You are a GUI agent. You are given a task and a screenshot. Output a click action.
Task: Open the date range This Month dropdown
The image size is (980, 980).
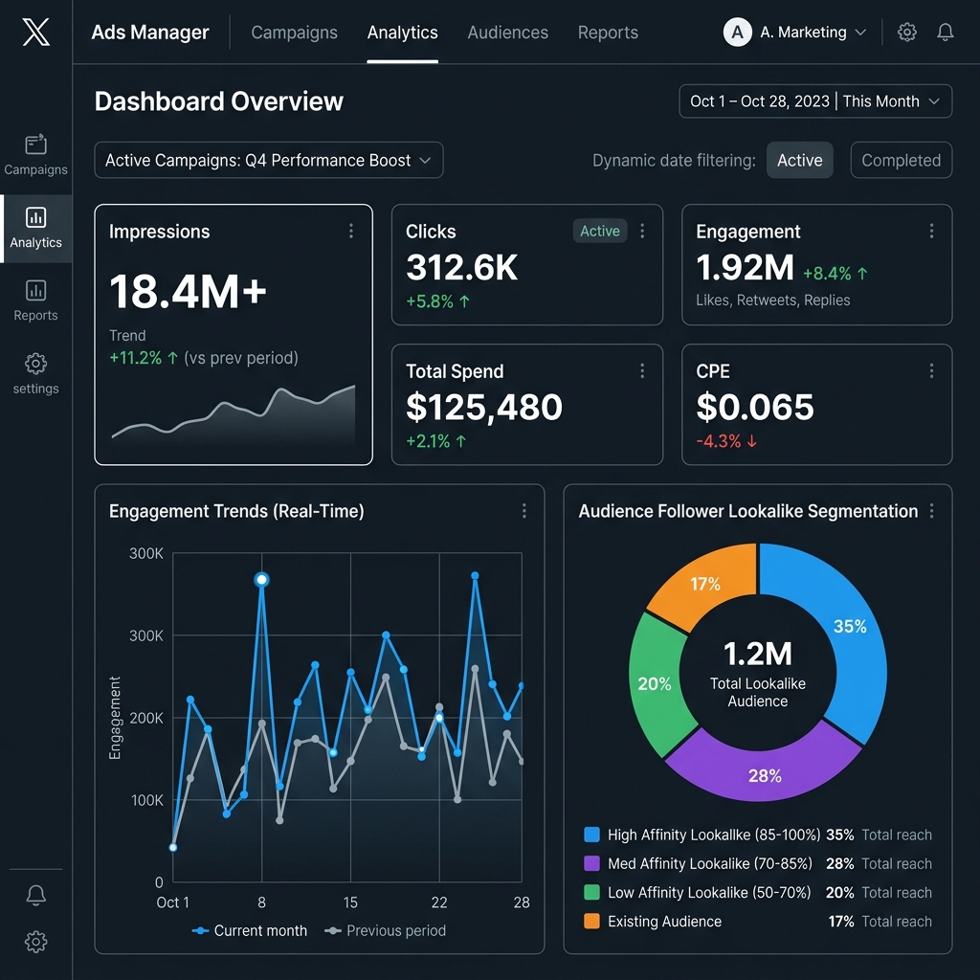tap(815, 101)
